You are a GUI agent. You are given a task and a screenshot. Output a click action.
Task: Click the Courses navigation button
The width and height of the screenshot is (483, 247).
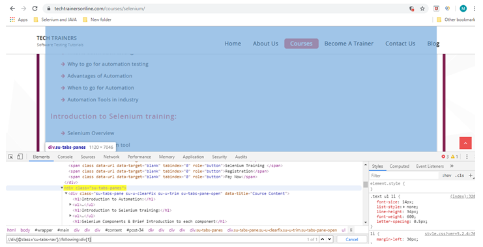tap(301, 44)
